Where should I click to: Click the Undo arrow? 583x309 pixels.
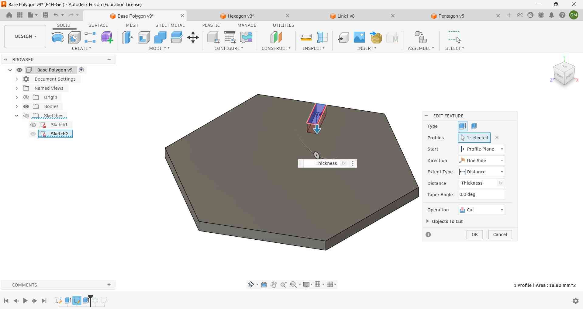click(56, 15)
